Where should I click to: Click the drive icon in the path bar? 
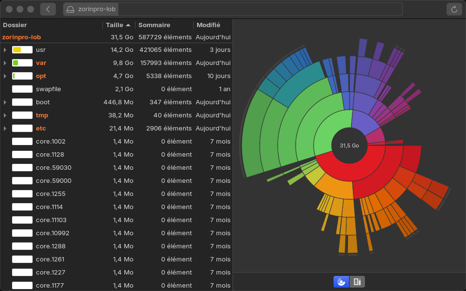70,9
